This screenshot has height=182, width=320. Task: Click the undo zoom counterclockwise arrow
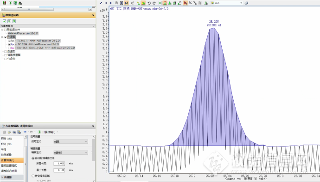(x=149, y=3)
